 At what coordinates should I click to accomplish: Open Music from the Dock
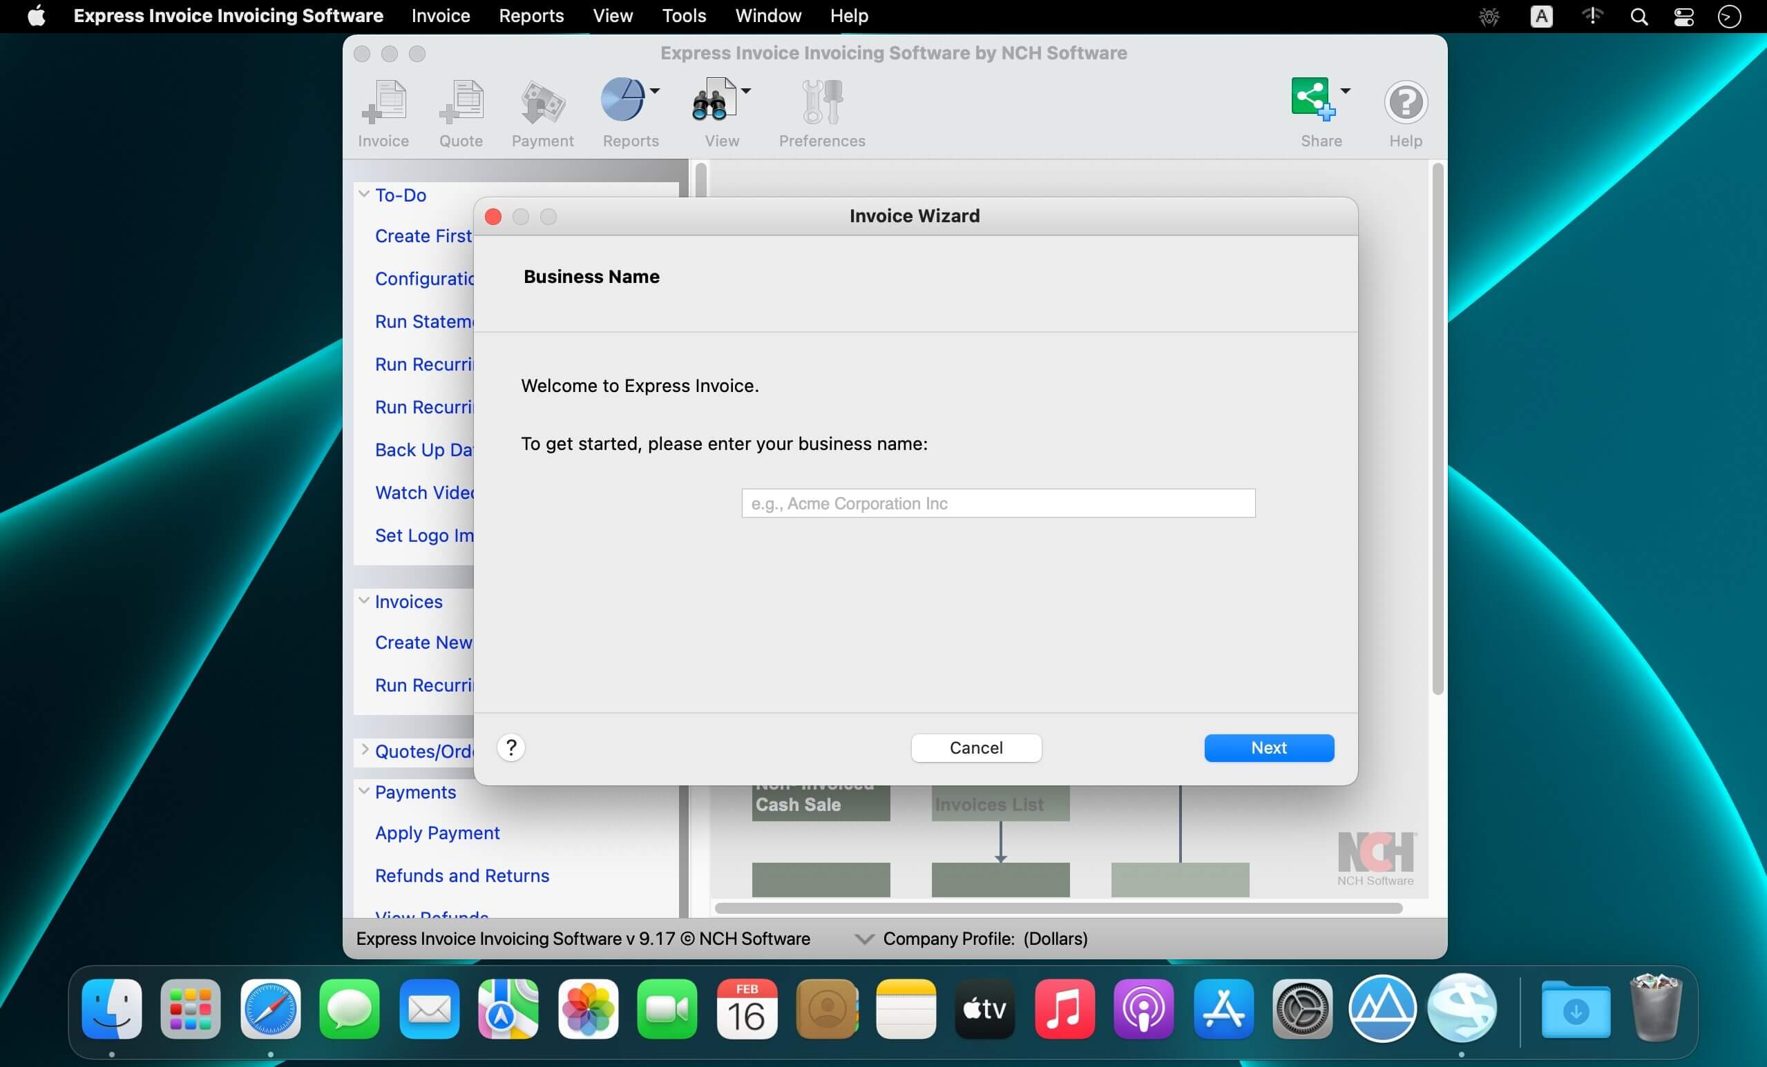point(1064,1008)
